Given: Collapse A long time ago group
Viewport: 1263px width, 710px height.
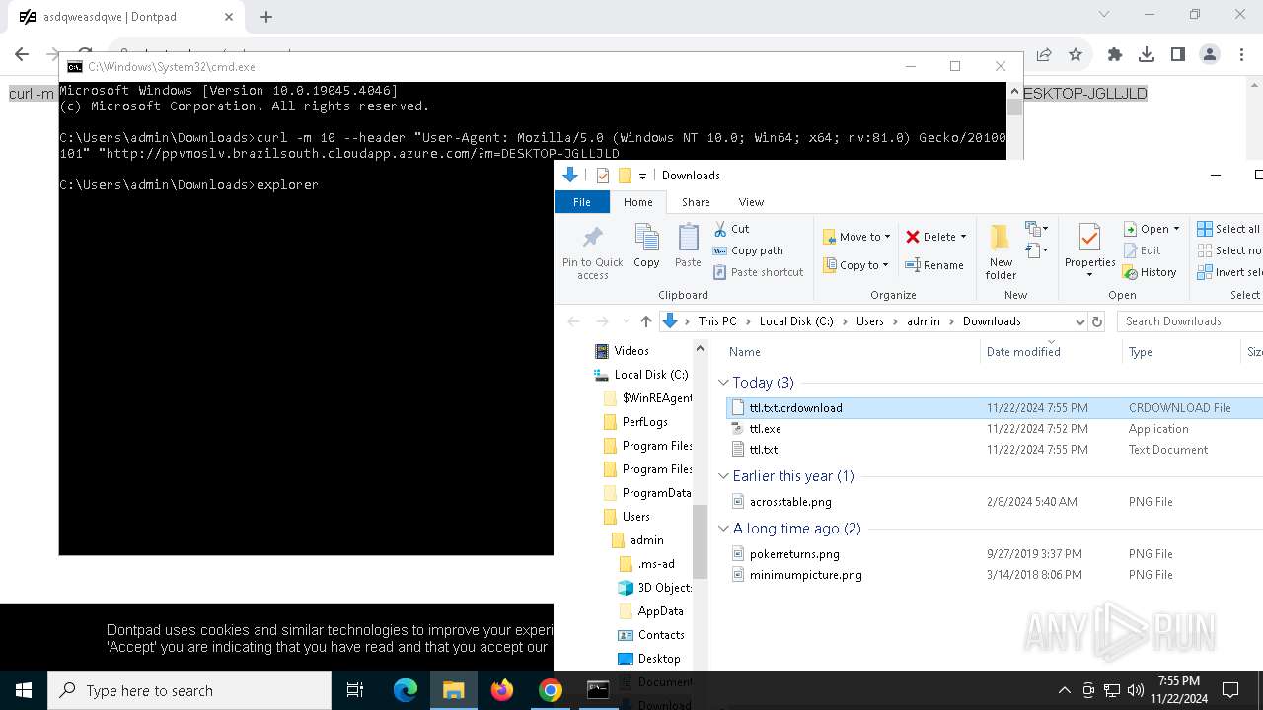Looking at the screenshot, I should pos(723,529).
